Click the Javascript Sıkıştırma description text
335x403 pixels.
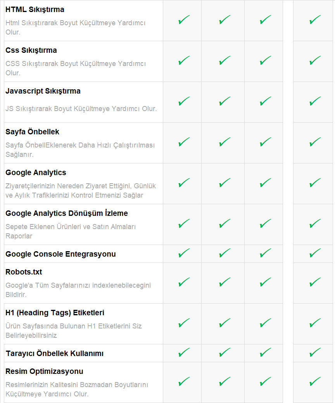(81, 109)
